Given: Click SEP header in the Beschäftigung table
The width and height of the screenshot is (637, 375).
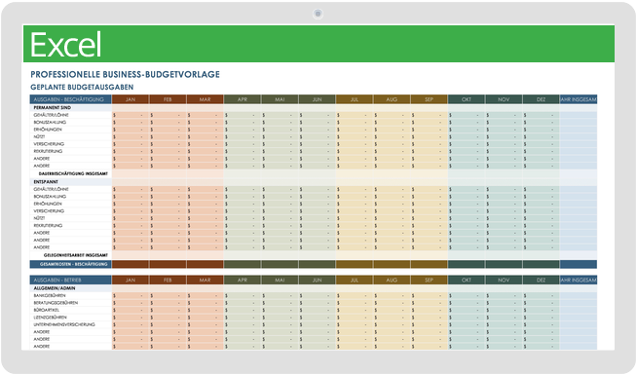Looking at the screenshot, I should click(x=429, y=99).
